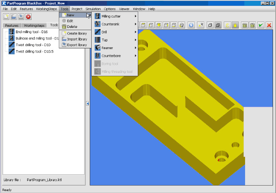Click the yellow dot with arrow icon

click(201, 25)
